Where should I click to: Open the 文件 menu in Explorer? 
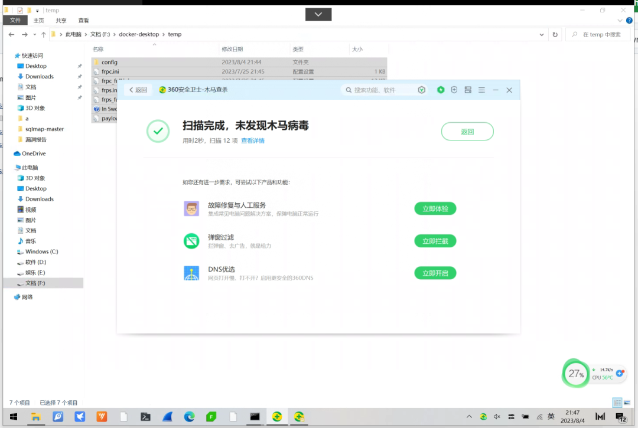tap(15, 19)
